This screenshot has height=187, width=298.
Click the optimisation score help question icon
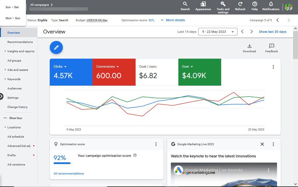[x=135, y=155]
